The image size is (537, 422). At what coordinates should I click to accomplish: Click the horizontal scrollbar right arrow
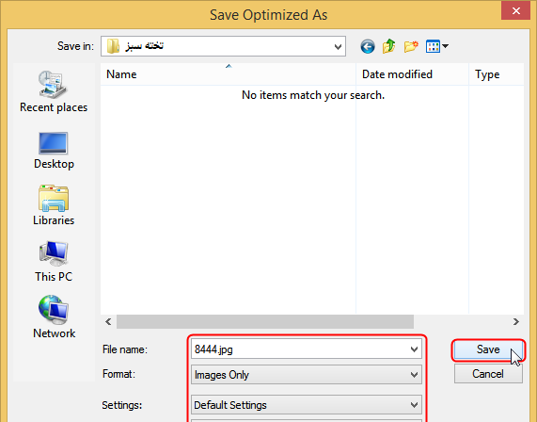click(515, 322)
